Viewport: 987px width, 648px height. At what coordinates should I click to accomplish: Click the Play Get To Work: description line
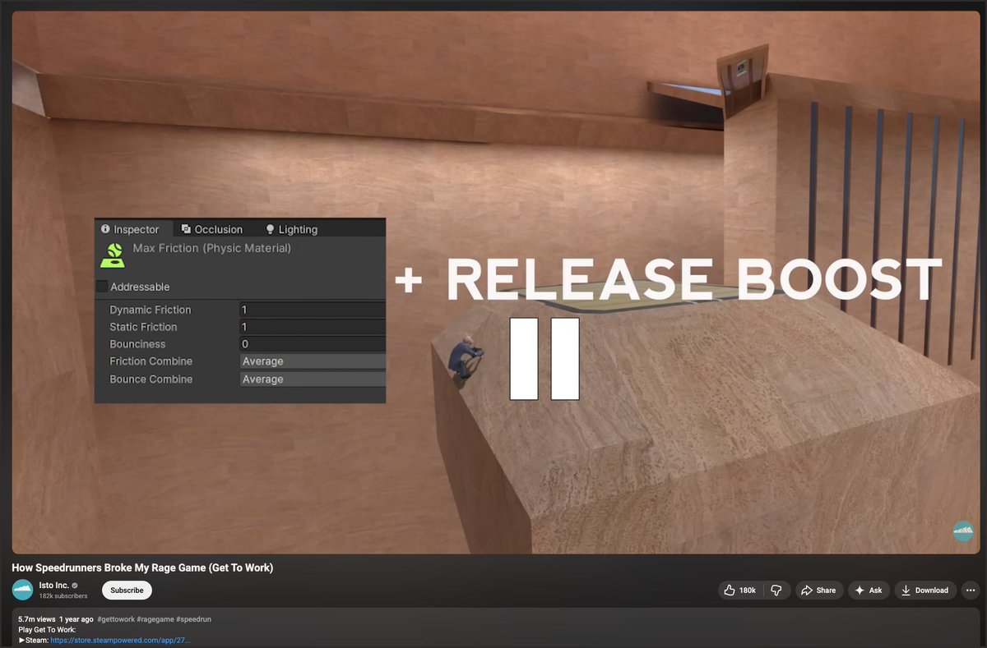coord(47,630)
